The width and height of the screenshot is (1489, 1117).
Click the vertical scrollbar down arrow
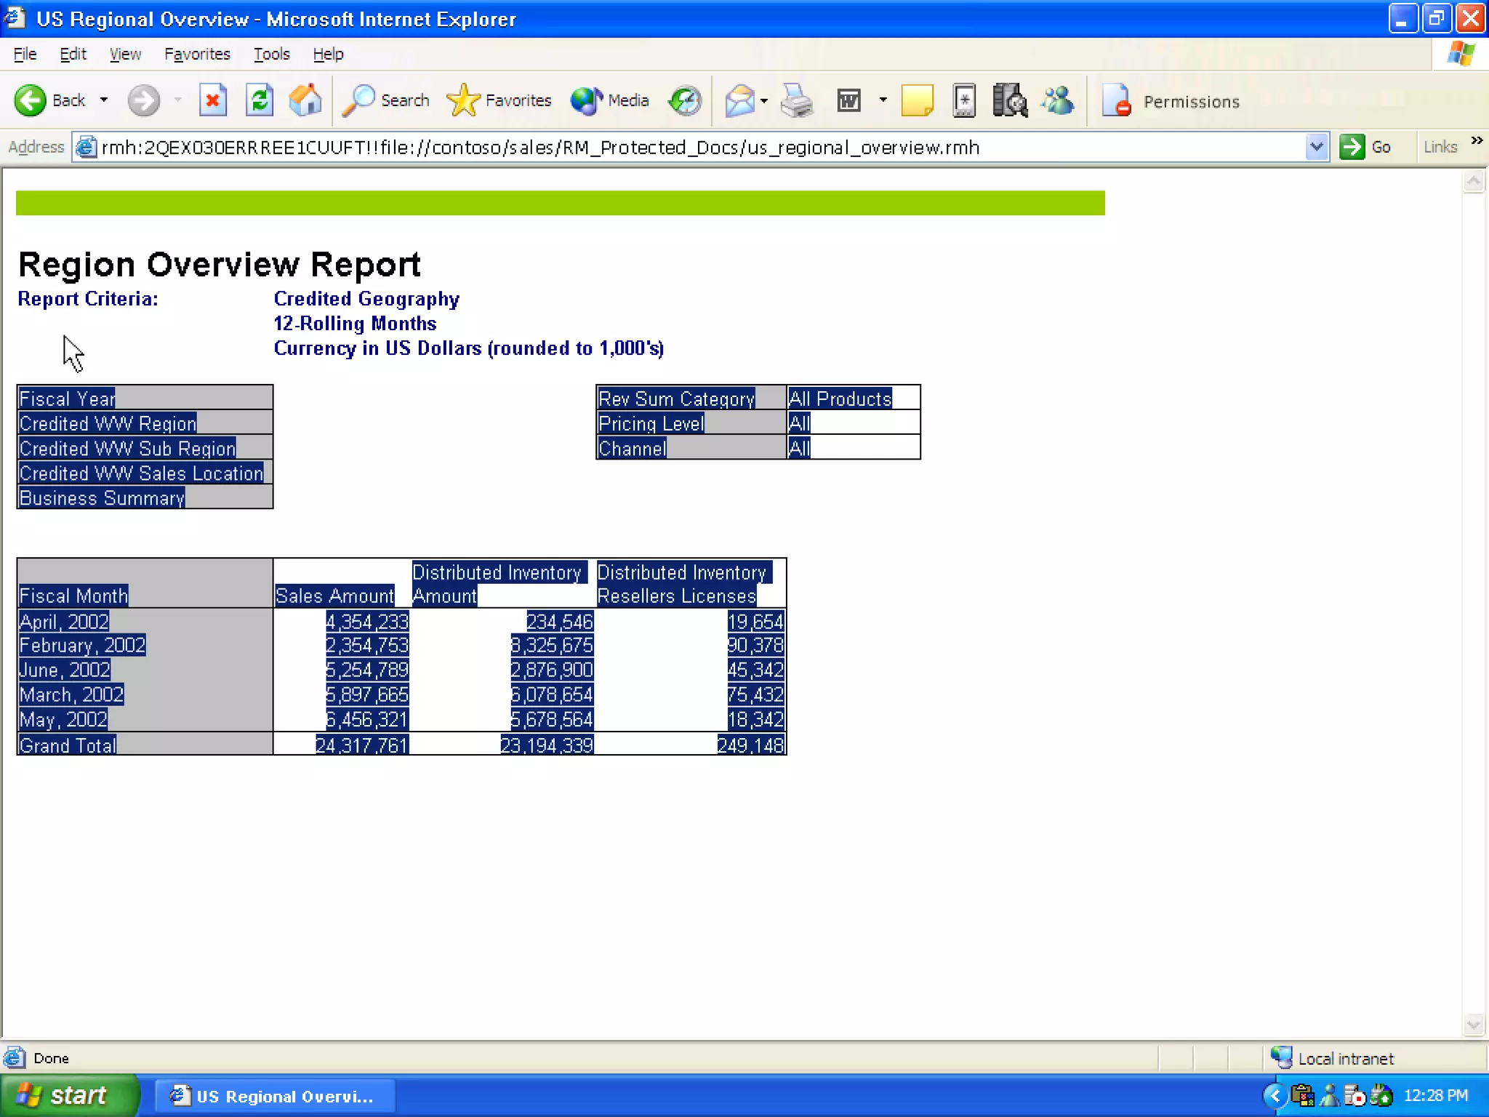coord(1474,1025)
